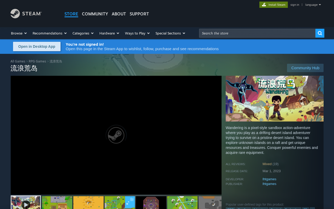Open the SUPPORT tab
Viewport: 334px width, 209px height.
[139, 14]
